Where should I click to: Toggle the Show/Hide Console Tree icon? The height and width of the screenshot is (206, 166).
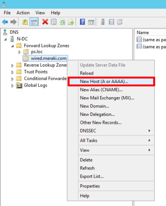click(34, 22)
